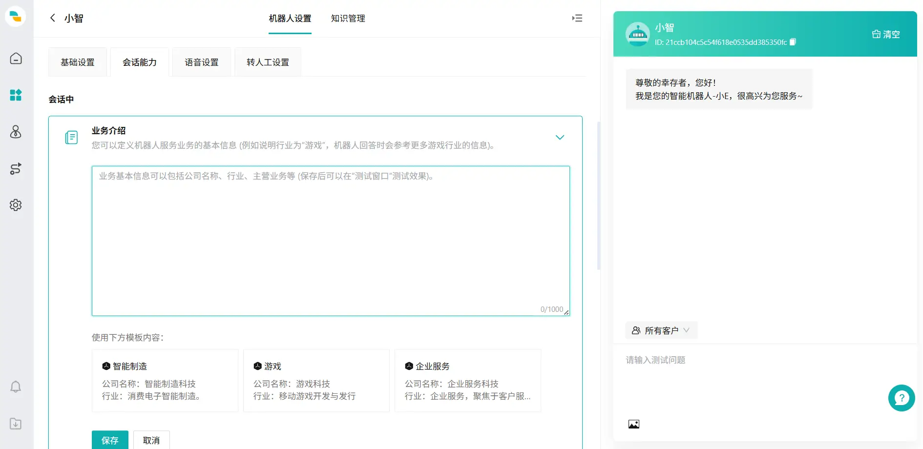Collapse the test panel with the menu toggle icon
Viewport: 923px width, 449px height.
577,18
